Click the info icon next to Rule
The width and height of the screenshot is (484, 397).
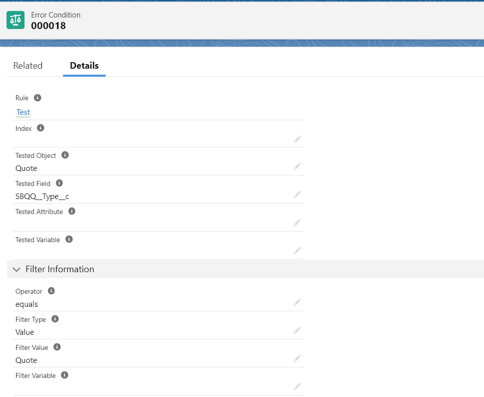(x=38, y=98)
